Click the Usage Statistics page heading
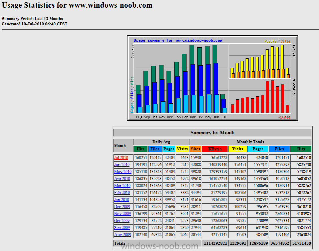 (77, 5)
